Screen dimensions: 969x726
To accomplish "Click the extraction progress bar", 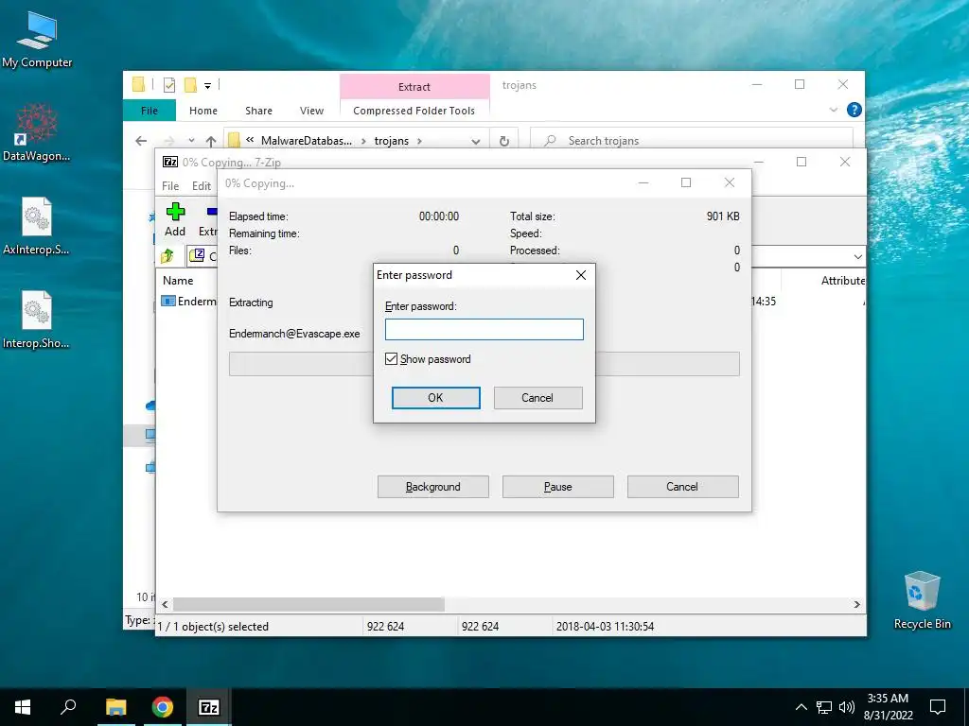I will tap(484, 364).
